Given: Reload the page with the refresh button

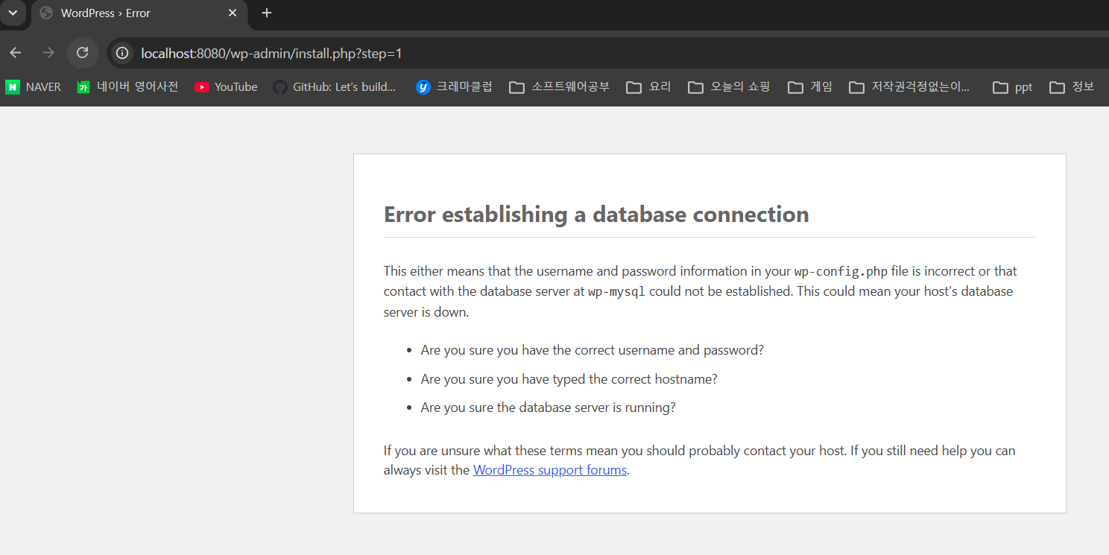Looking at the screenshot, I should [83, 53].
